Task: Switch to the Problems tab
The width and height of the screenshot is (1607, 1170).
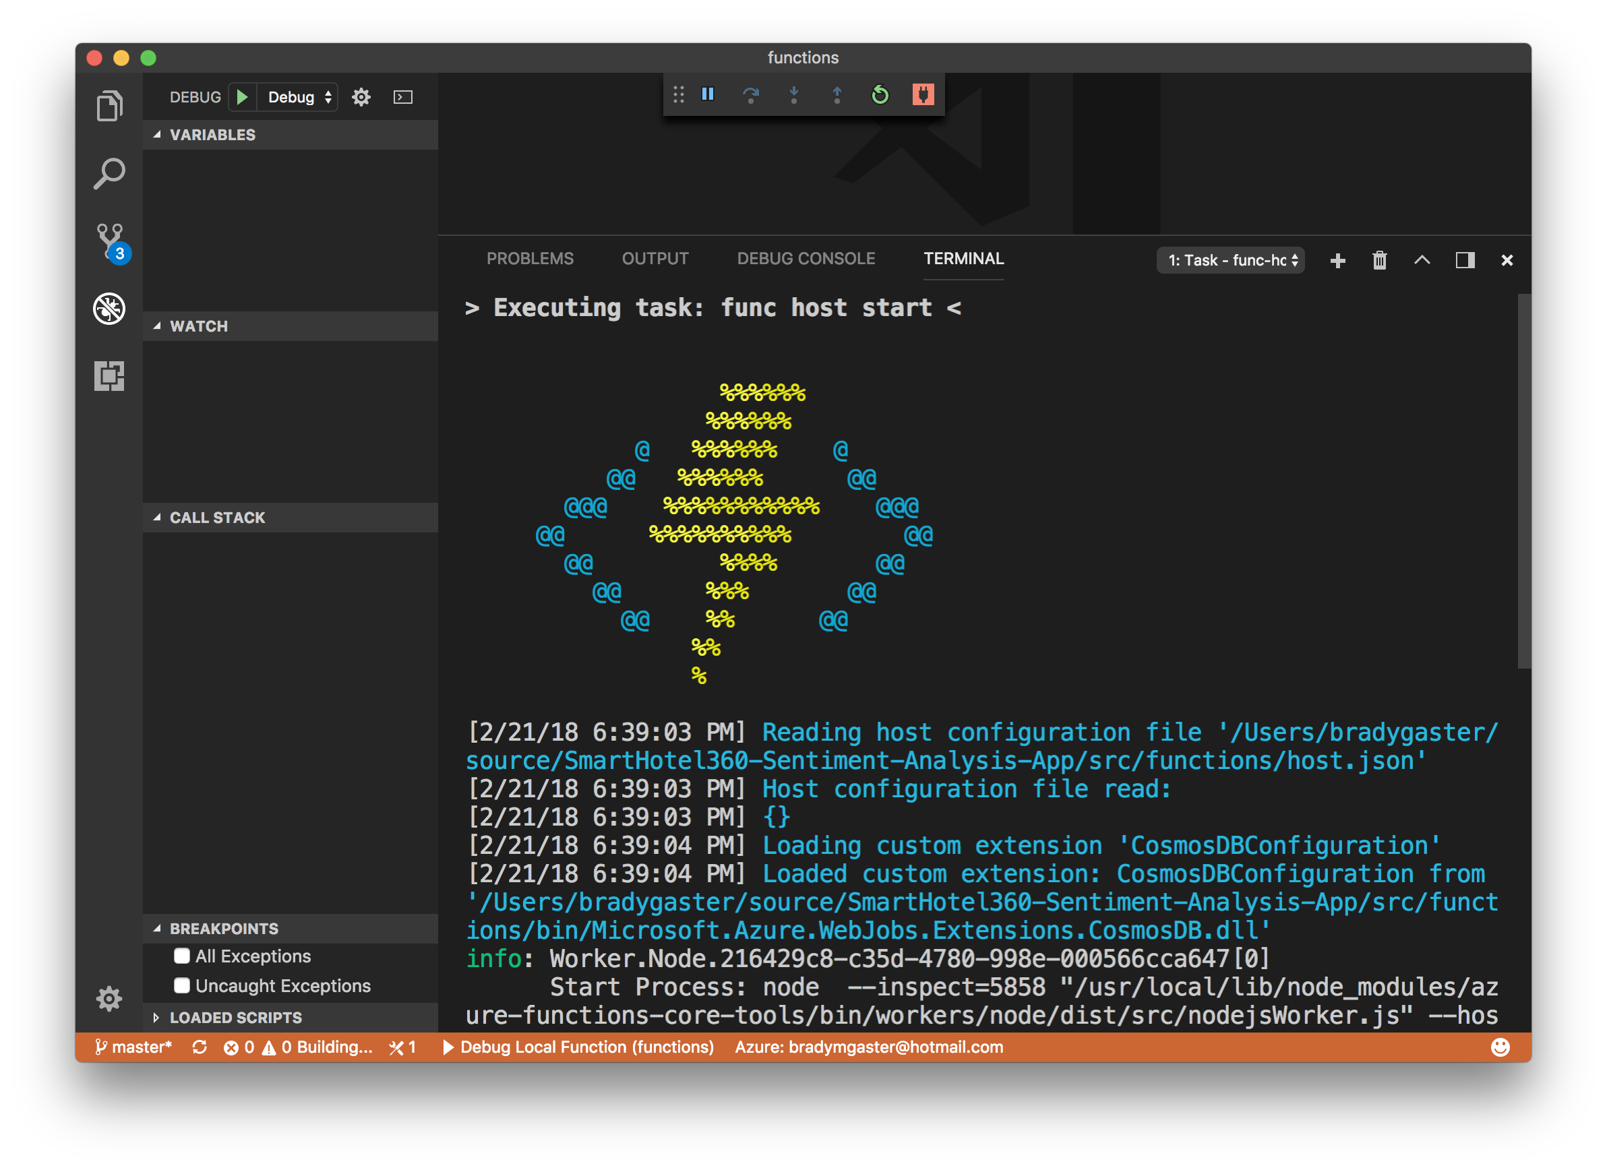Action: point(529,259)
